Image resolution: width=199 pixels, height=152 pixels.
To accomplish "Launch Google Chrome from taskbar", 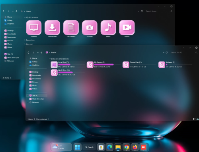I will coord(127,147).
